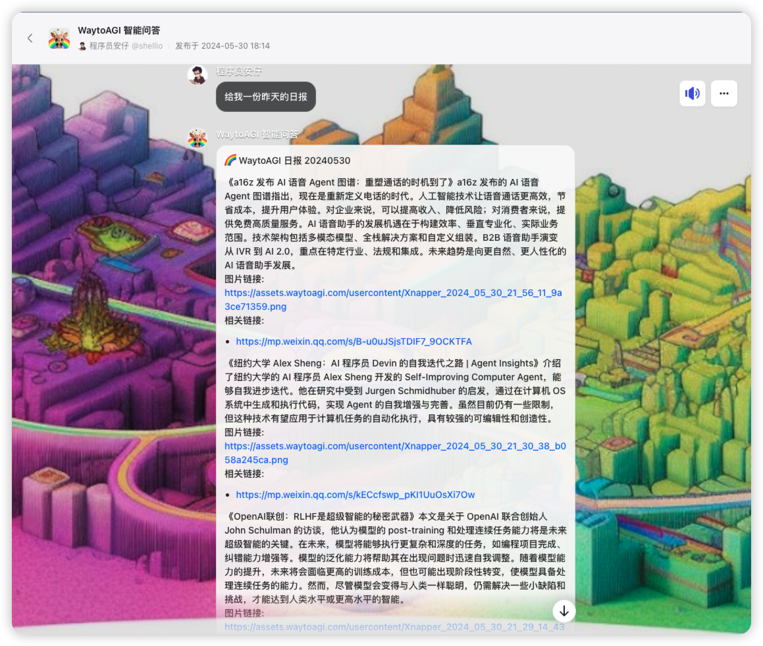
Task: Go back using the left chevron arrow
Action: click(x=30, y=38)
